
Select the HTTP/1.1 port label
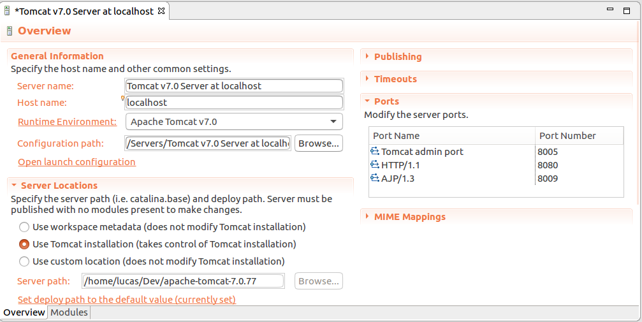(400, 165)
